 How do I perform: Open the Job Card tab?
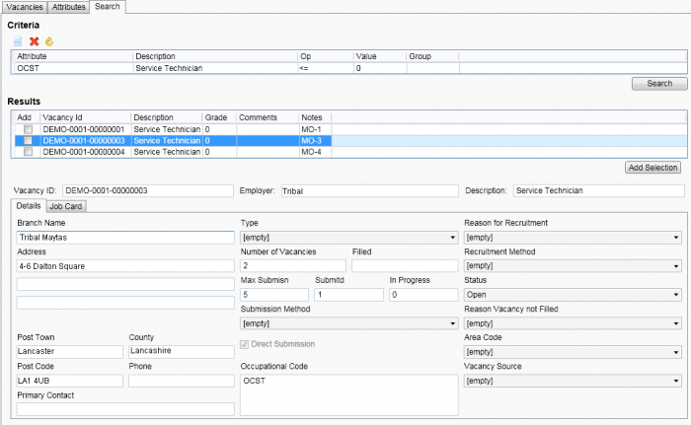click(66, 206)
